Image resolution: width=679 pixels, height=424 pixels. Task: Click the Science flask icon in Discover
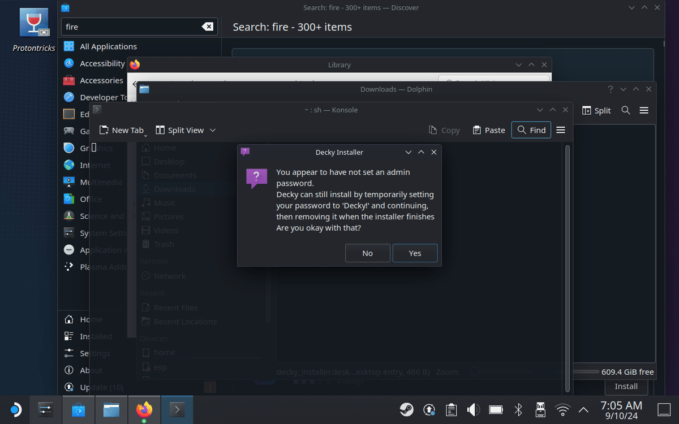[69, 216]
